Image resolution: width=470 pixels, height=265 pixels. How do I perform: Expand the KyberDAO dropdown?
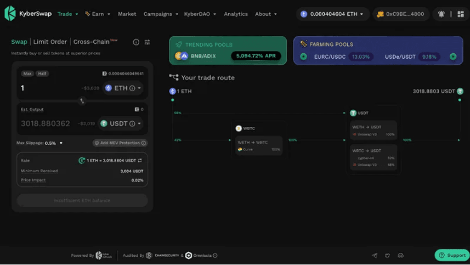(200, 14)
